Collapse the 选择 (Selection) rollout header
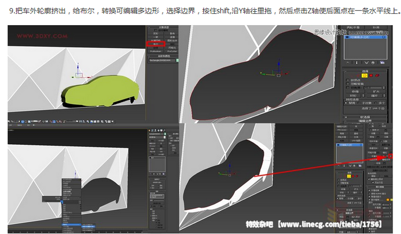The height and width of the screenshot is (234, 401). pos(365,70)
